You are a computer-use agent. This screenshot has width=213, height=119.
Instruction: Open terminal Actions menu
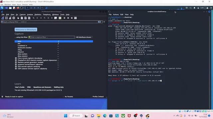tap(116, 15)
